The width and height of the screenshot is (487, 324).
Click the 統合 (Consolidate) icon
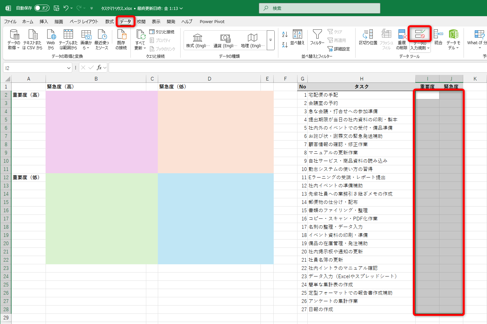click(438, 40)
